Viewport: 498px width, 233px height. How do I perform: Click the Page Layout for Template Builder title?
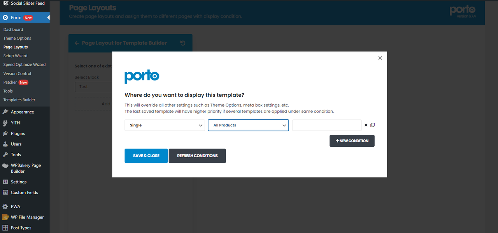click(124, 43)
